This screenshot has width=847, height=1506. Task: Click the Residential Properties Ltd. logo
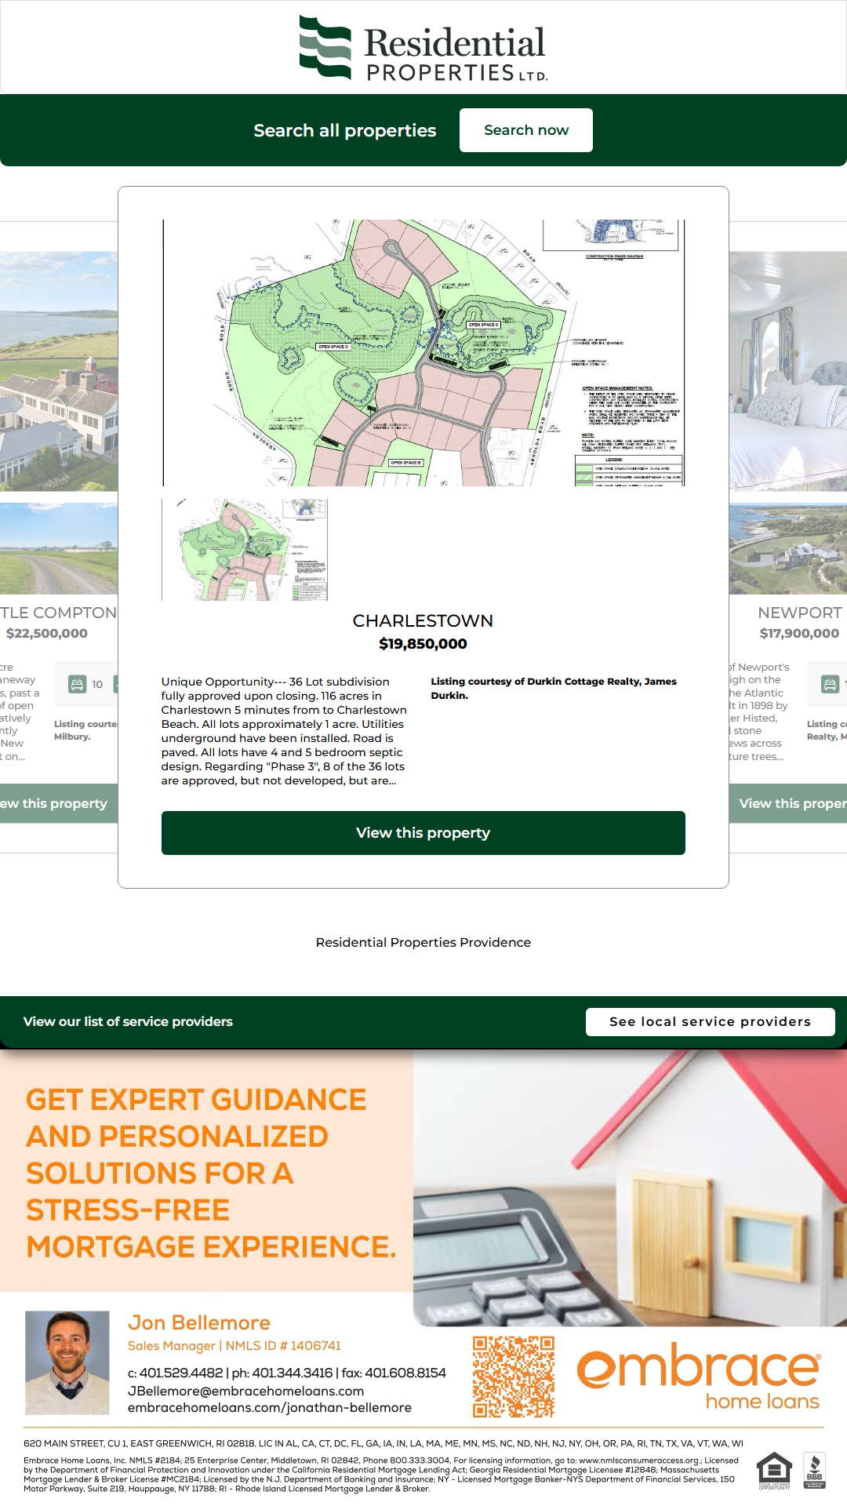coord(423,49)
